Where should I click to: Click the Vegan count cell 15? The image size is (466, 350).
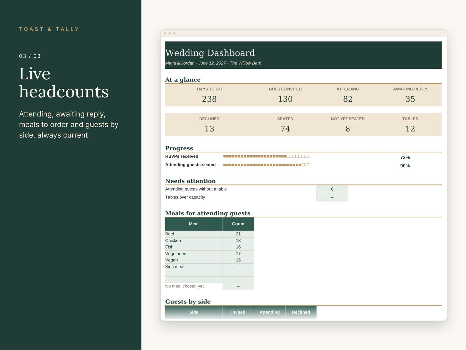click(x=238, y=260)
